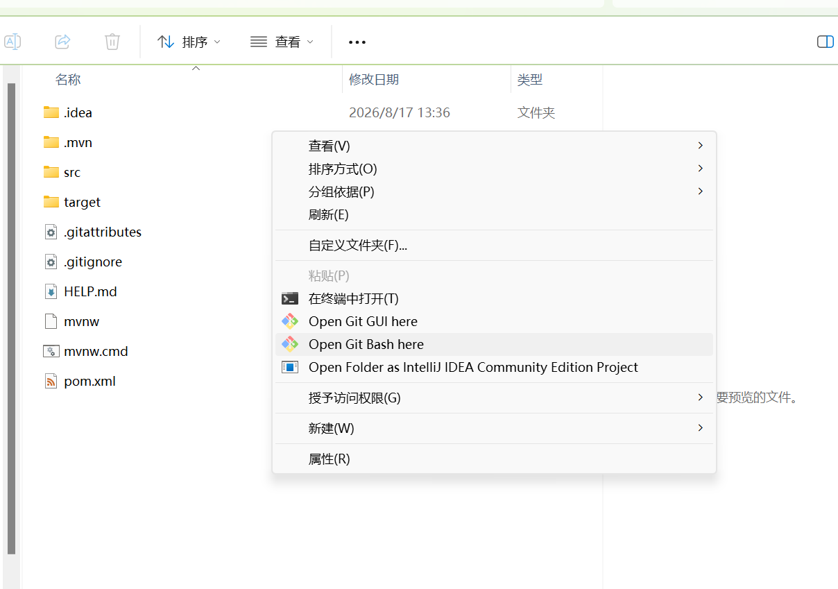Click the mvnw.cmd file icon

pyautogui.click(x=51, y=351)
